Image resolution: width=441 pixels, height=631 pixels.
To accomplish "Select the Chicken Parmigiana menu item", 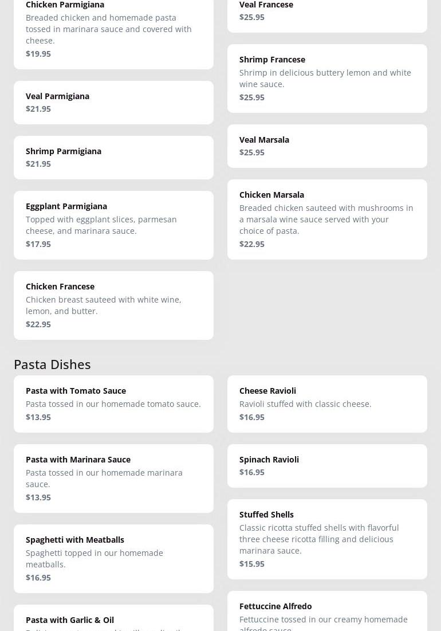I will click(x=113, y=34).
